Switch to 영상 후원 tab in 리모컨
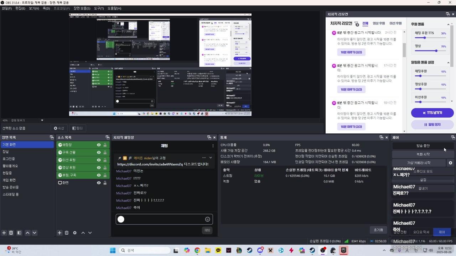Screen dimensions: 456x256 click(379, 23)
